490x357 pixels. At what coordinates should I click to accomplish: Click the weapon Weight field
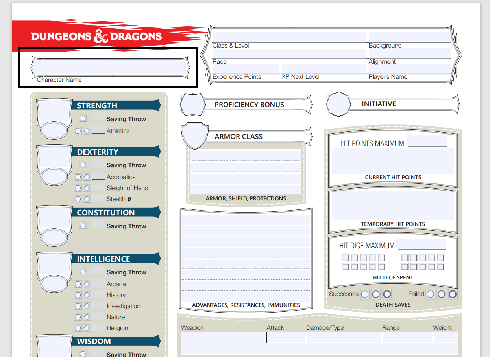pyautogui.click(x=446, y=337)
